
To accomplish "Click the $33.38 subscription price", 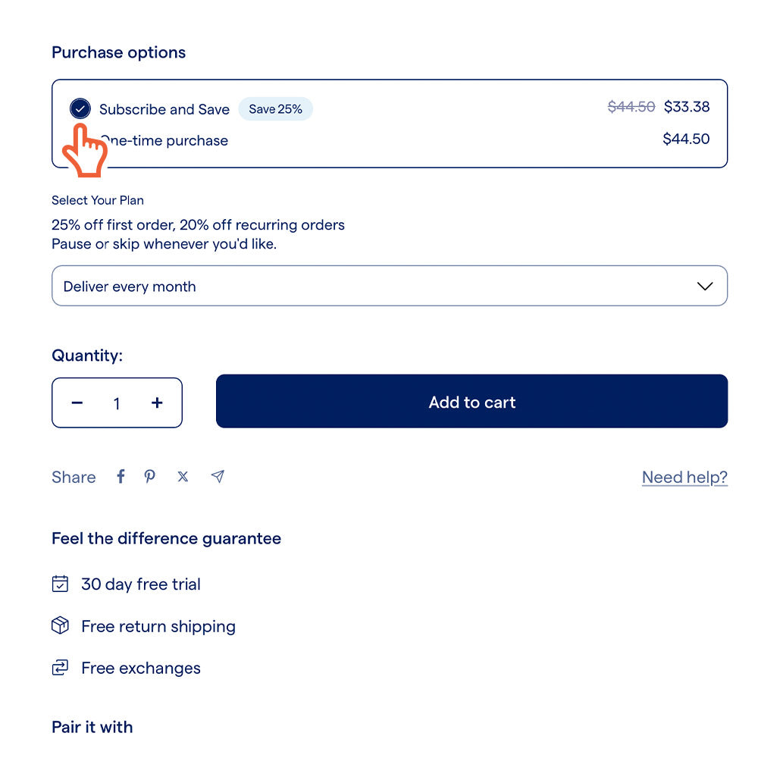I will [x=687, y=107].
